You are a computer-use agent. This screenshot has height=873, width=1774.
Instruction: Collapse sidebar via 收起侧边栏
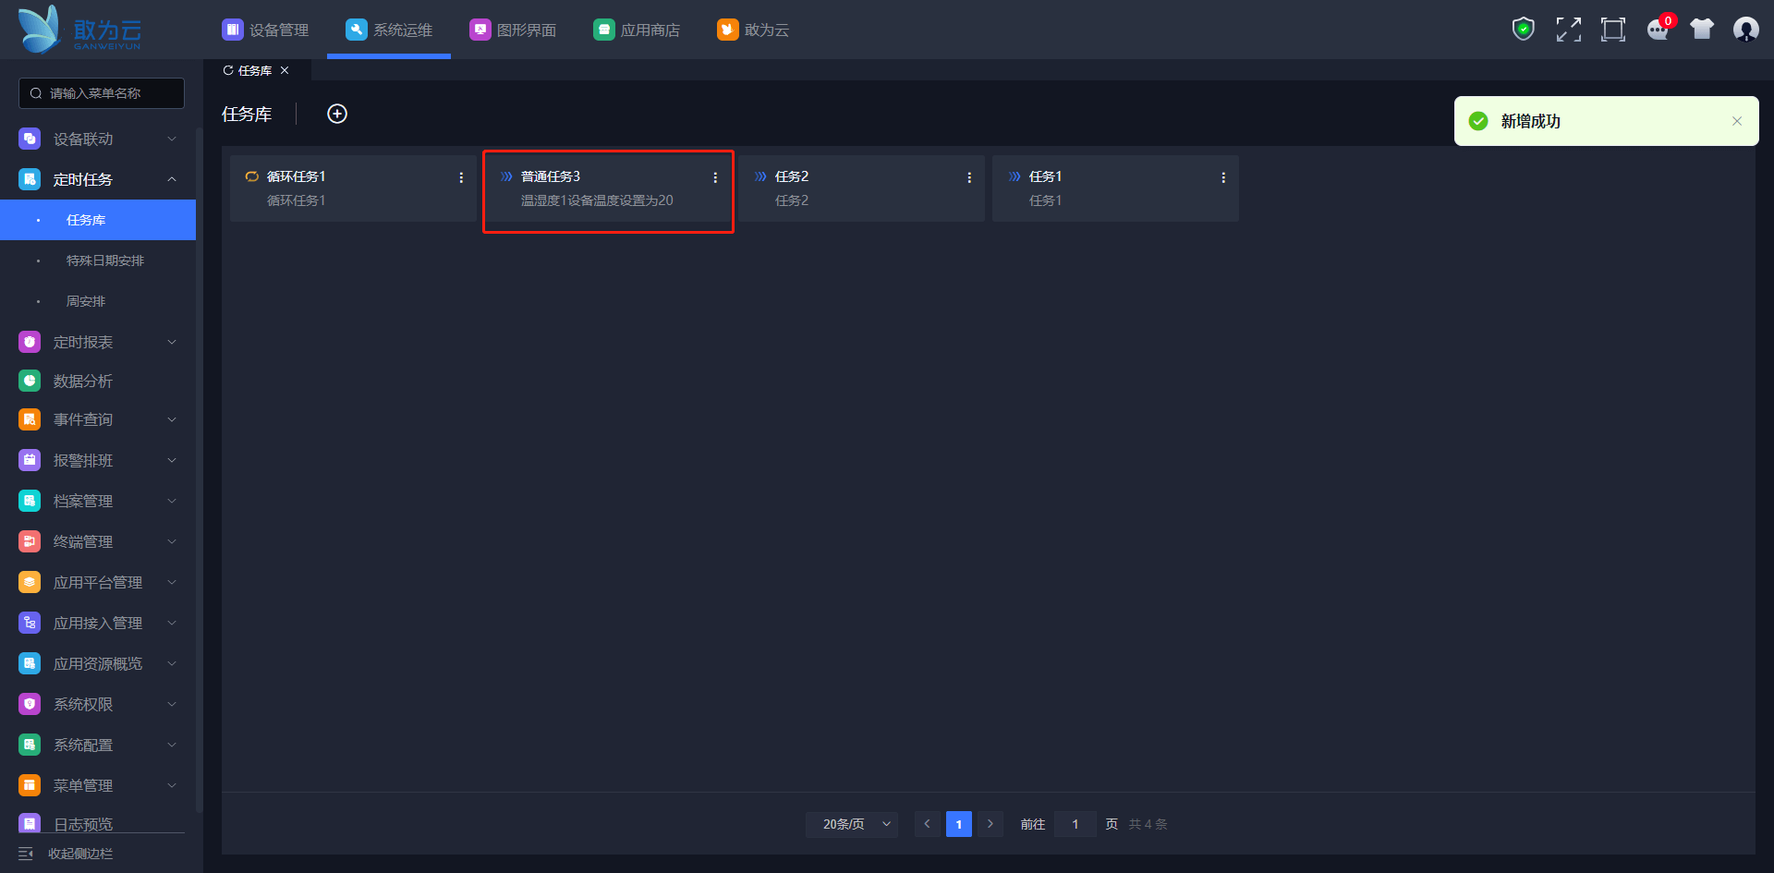67,854
